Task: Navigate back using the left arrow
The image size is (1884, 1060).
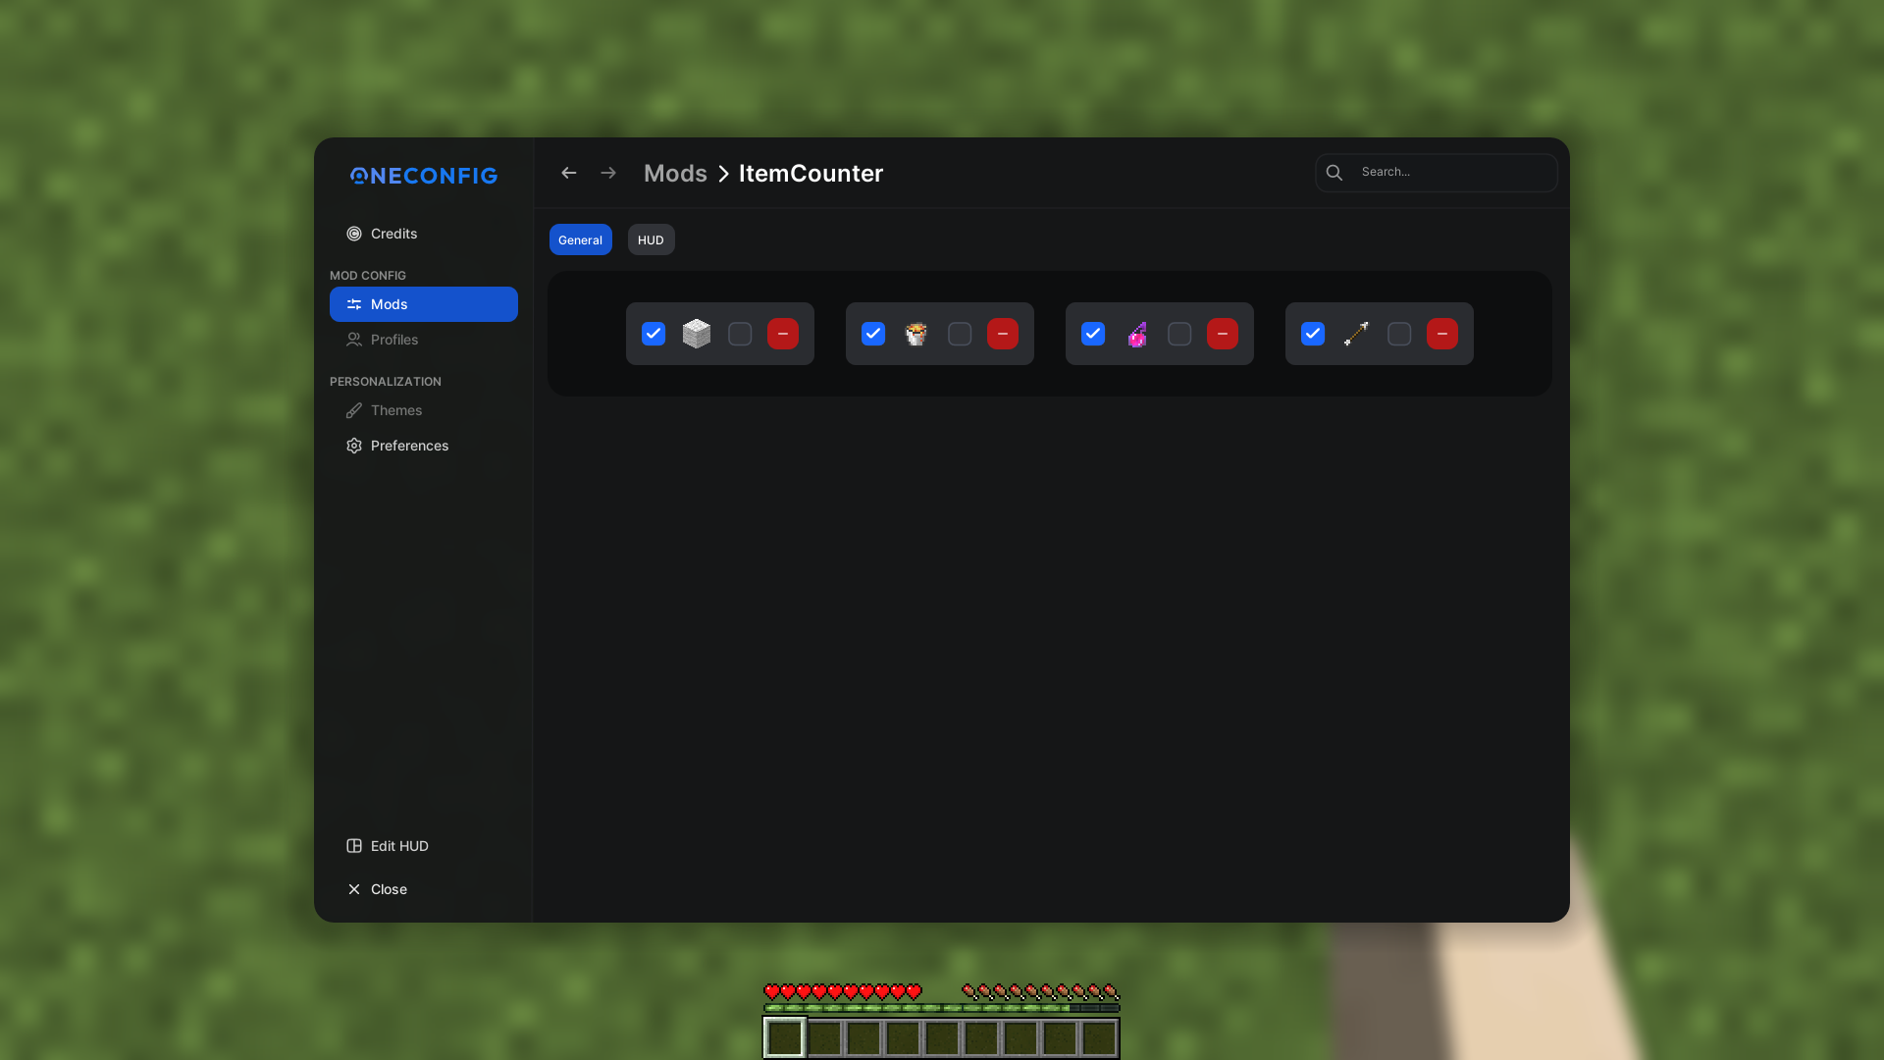Action: 568,171
